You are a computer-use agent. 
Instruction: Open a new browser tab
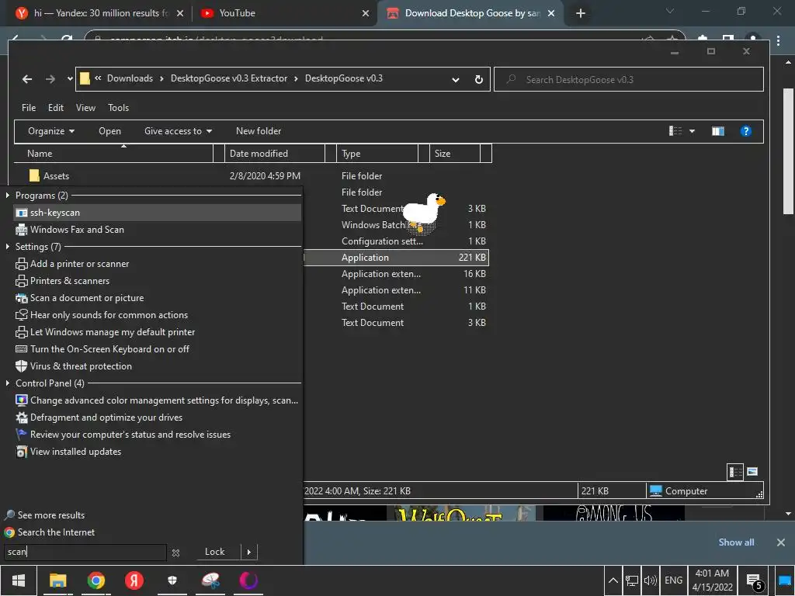pos(581,13)
